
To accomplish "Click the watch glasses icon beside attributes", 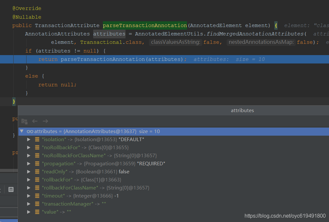I will click(x=30, y=131).
